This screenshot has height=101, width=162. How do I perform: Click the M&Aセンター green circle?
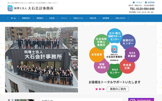coord(115,71)
